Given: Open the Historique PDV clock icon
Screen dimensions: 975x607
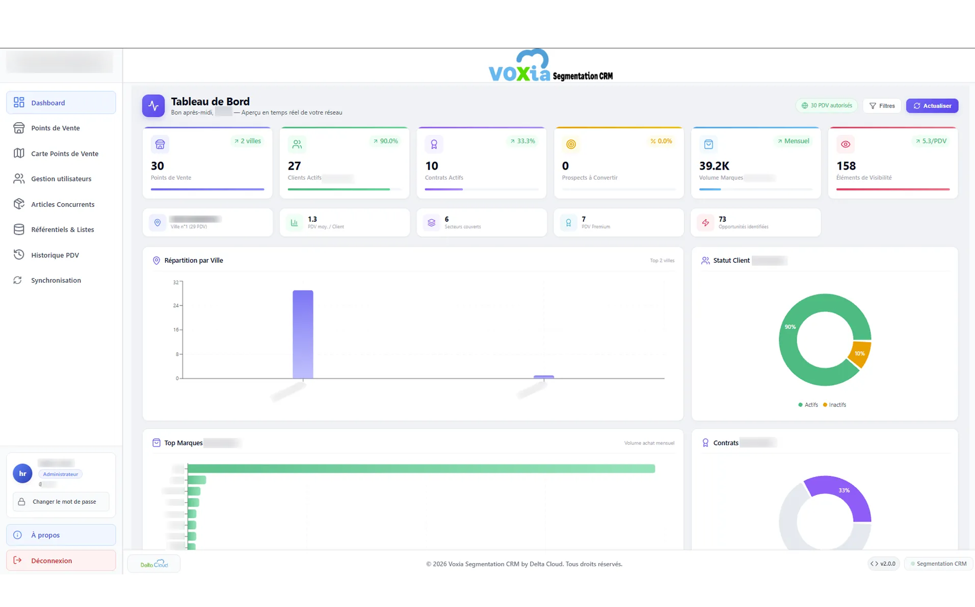Looking at the screenshot, I should [19, 255].
